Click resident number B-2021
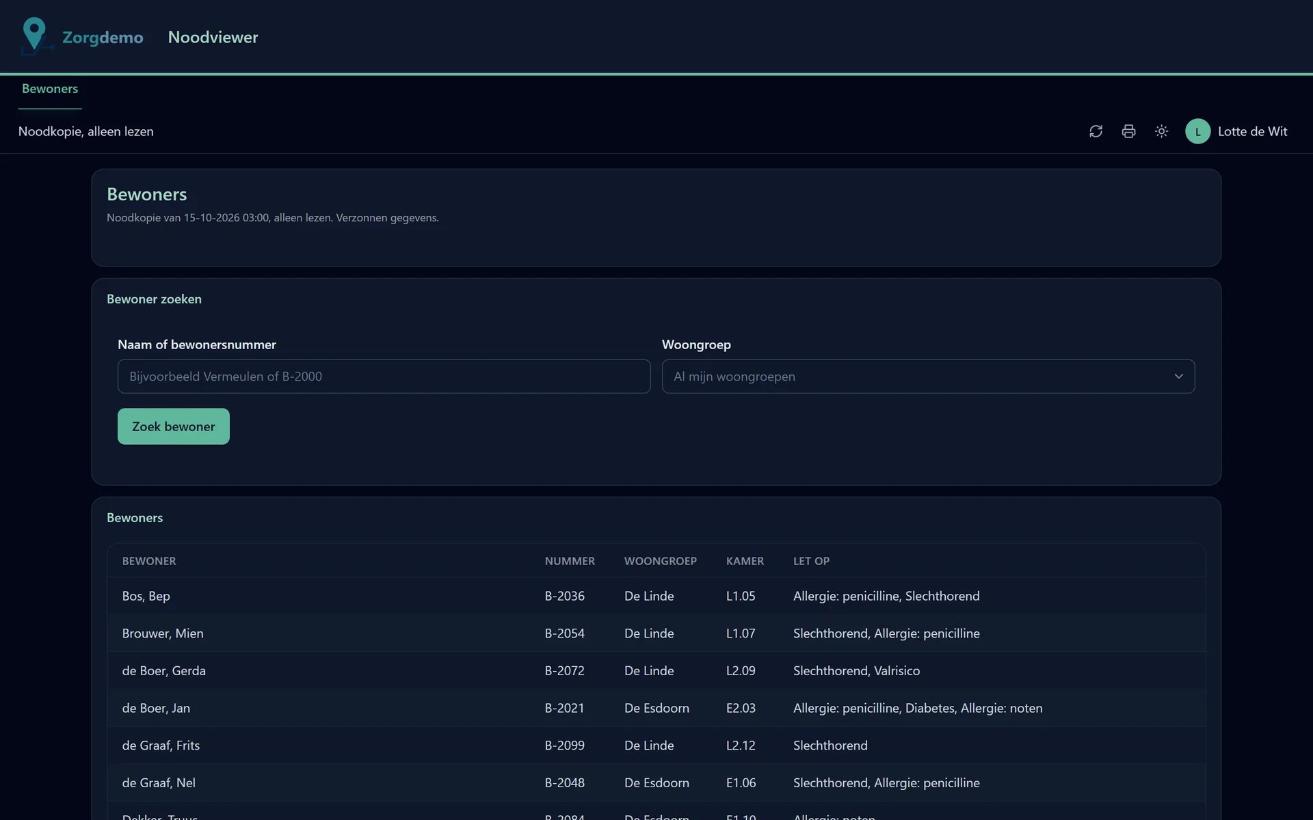This screenshot has width=1313, height=820. [x=565, y=708]
